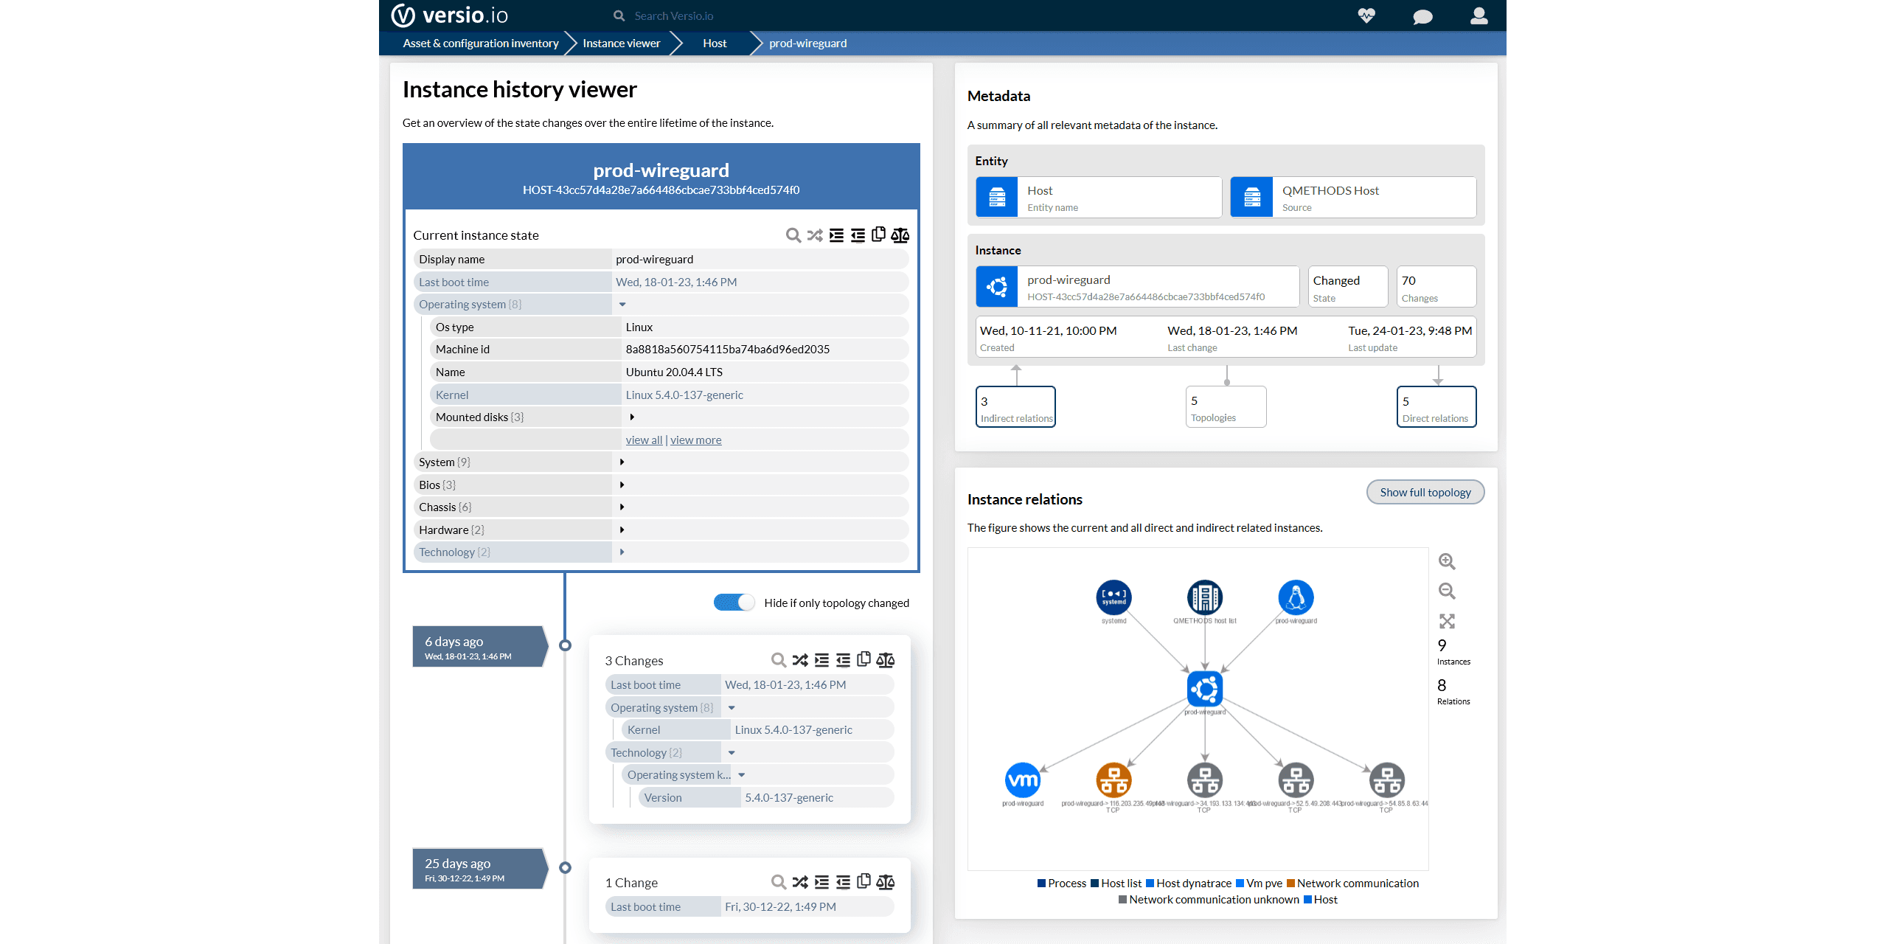Toggle the Process legend entry
Screen dimensions: 1890x944
coord(1061,883)
